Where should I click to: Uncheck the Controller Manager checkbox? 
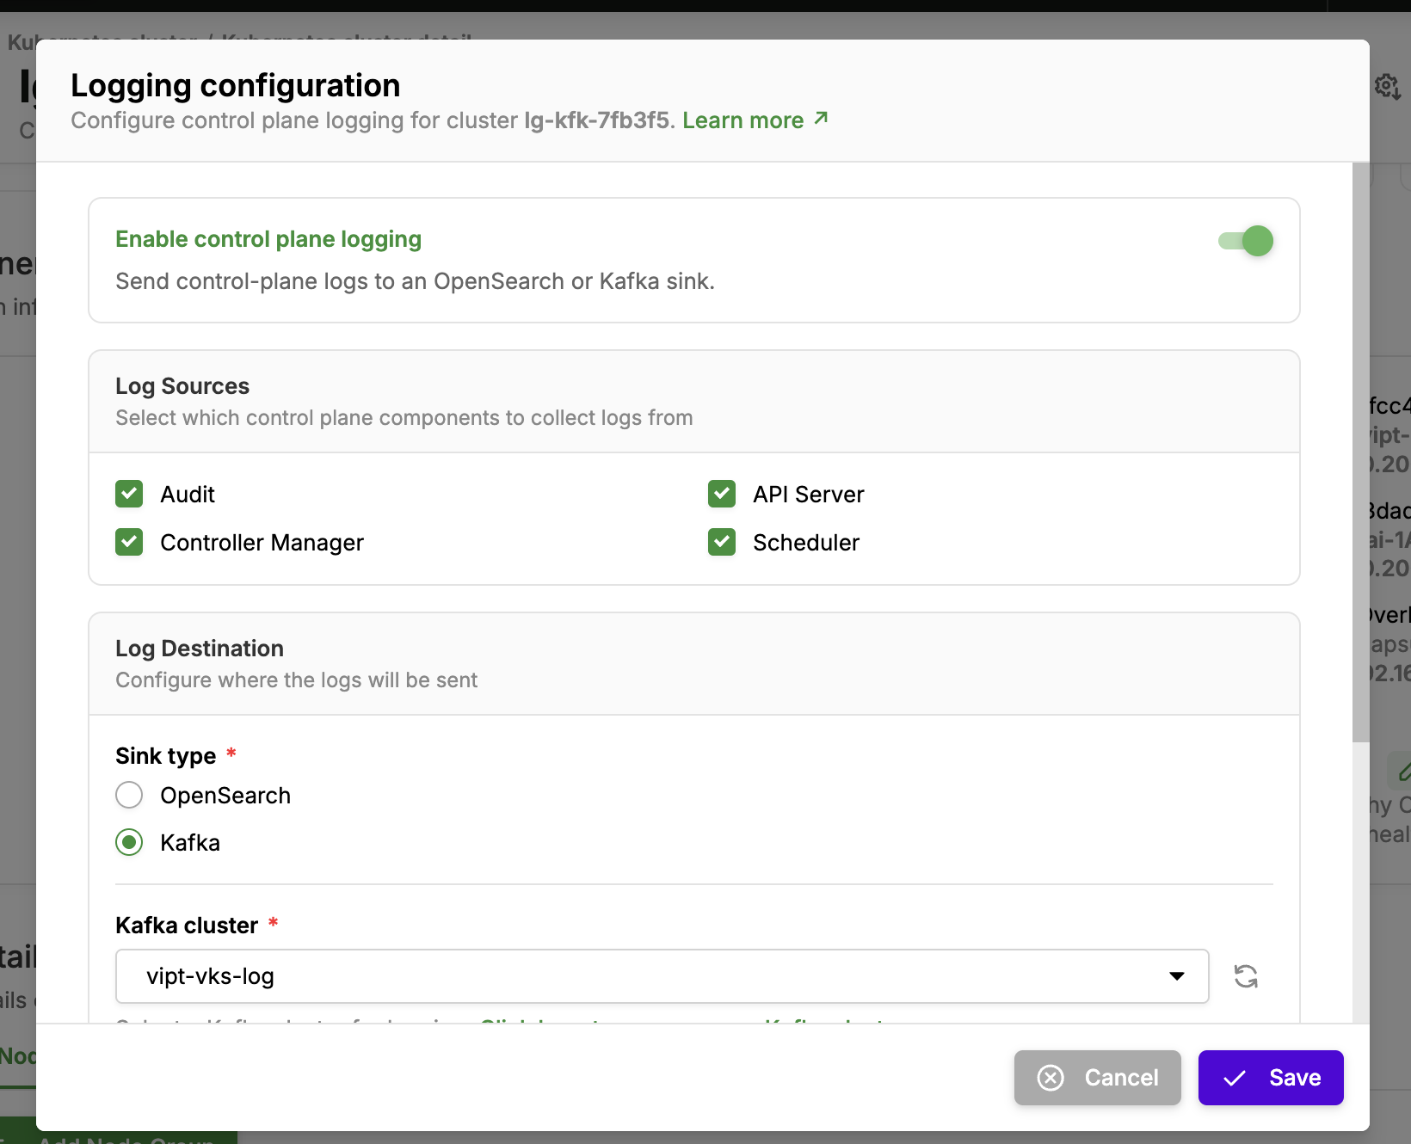click(x=129, y=542)
